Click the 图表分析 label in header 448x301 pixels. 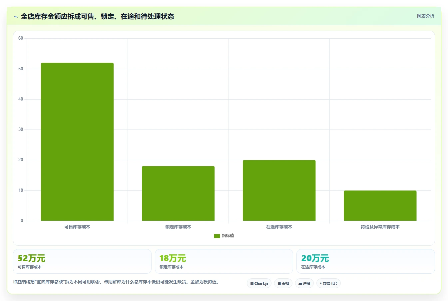click(425, 16)
